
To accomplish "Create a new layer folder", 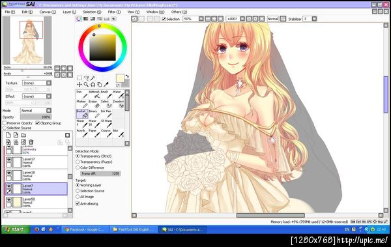I will [x=23, y=135].
